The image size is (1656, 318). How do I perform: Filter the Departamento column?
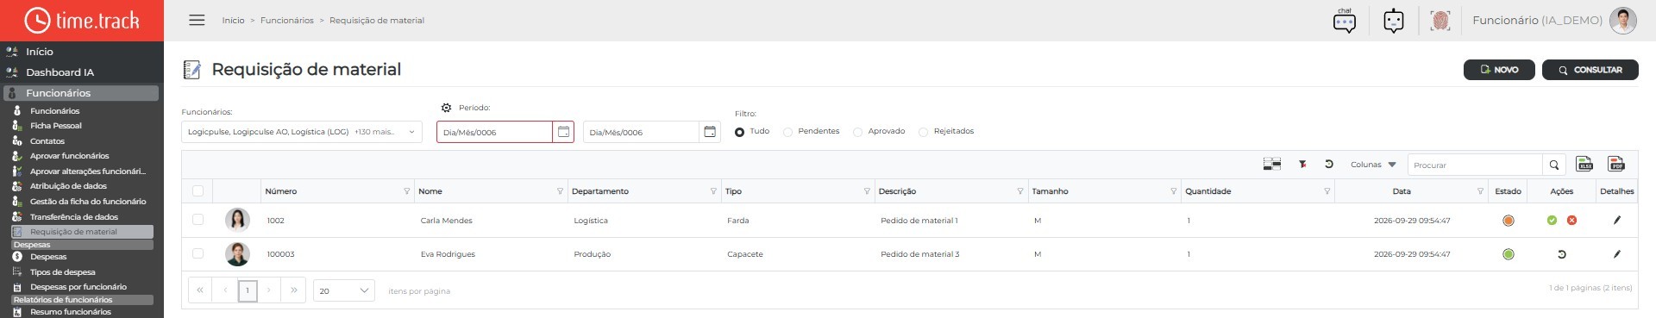pyautogui.click(x=713, y=191)
